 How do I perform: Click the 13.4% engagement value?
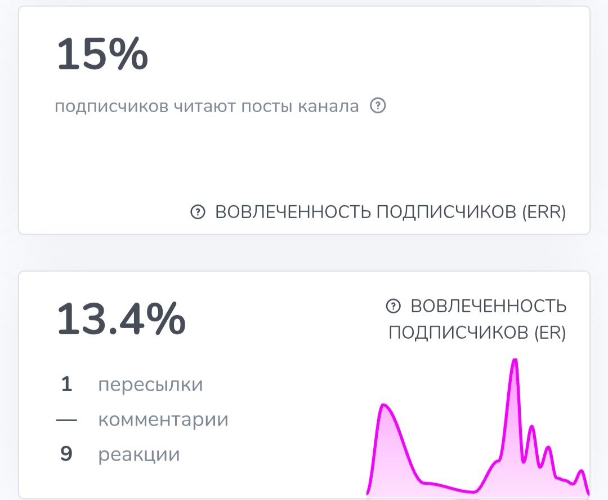click(x=121, y=319)
